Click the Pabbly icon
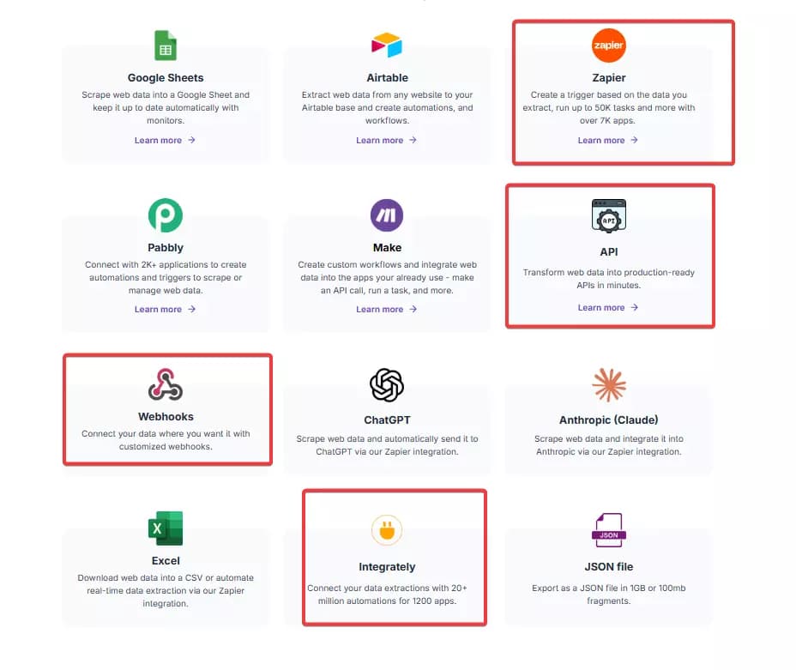 [166, 214]
